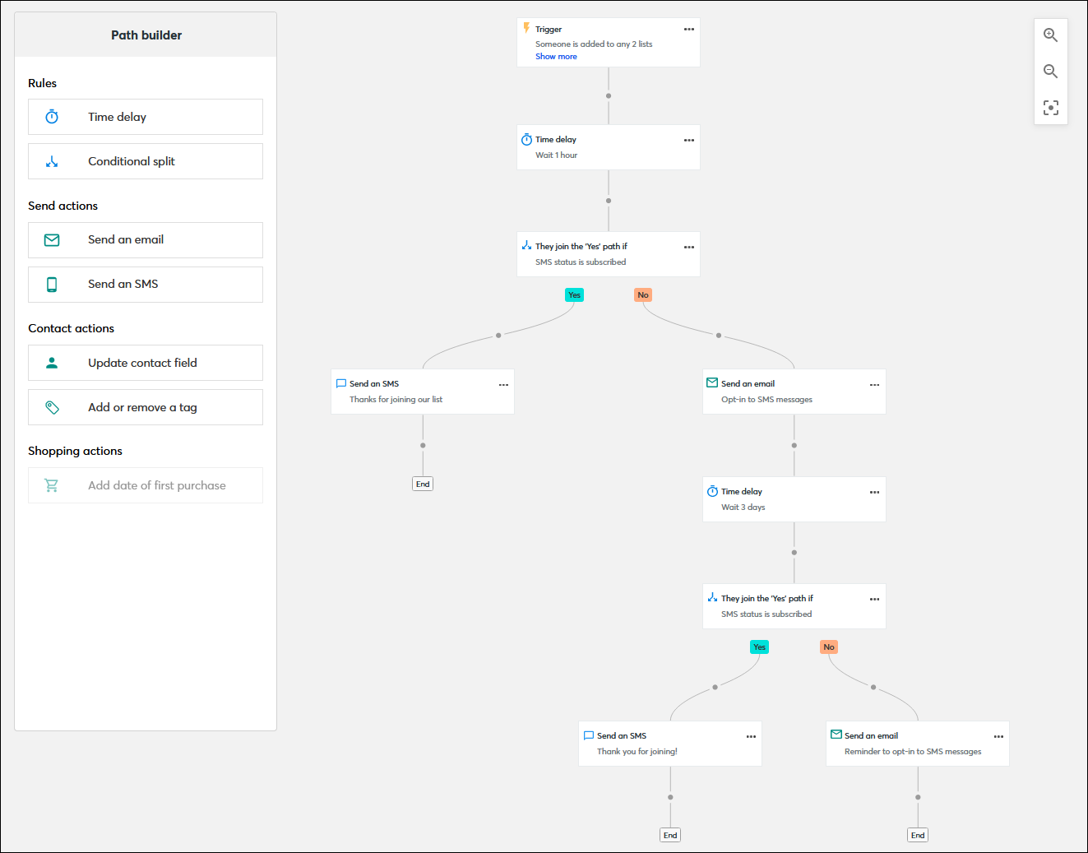Click the split-arrows icon for Conditional split
This screenshot has width=1088, height=853.
pyautogui.click(x=52, y=161)
